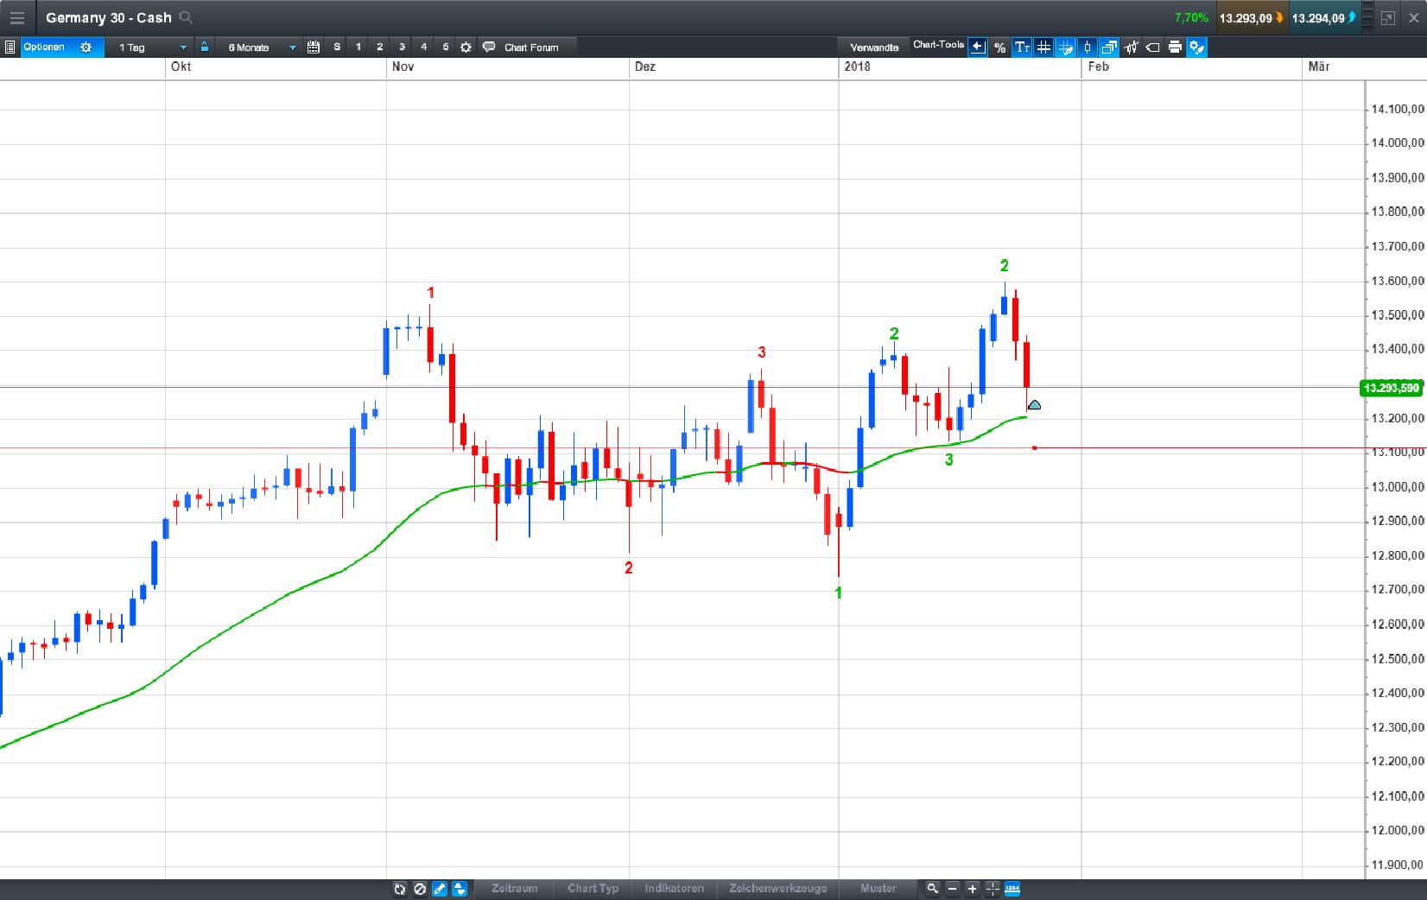1427x900 pixels.
Task: Click the plus zoom-in control at bottom
Action: [x=972, y=889]
